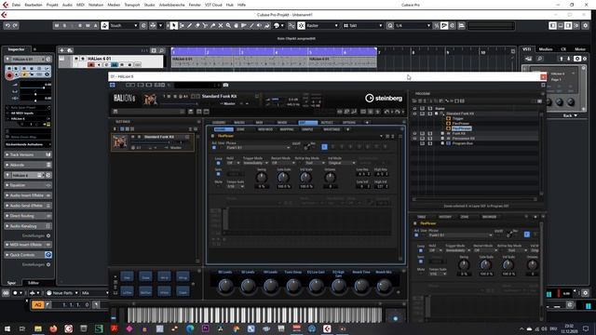Toggle the Sync checkbox in main FlexPhraser editor
This screenshot has width=596, height=335.
(x=218, y=174)
